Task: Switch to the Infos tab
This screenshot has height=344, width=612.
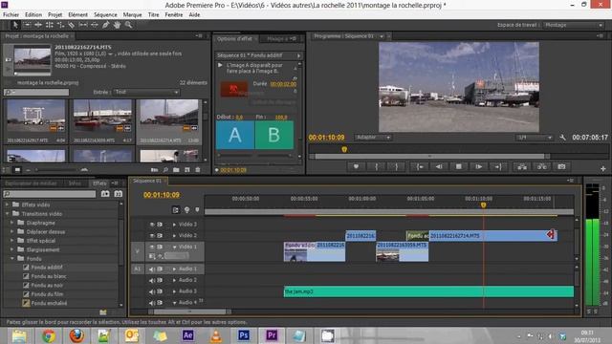Action: (75, 183)
